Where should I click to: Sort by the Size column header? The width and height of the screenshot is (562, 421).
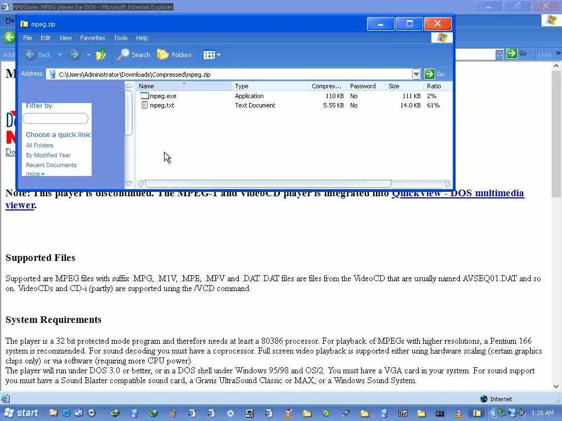pyautogui.click(x=404, y=86)
